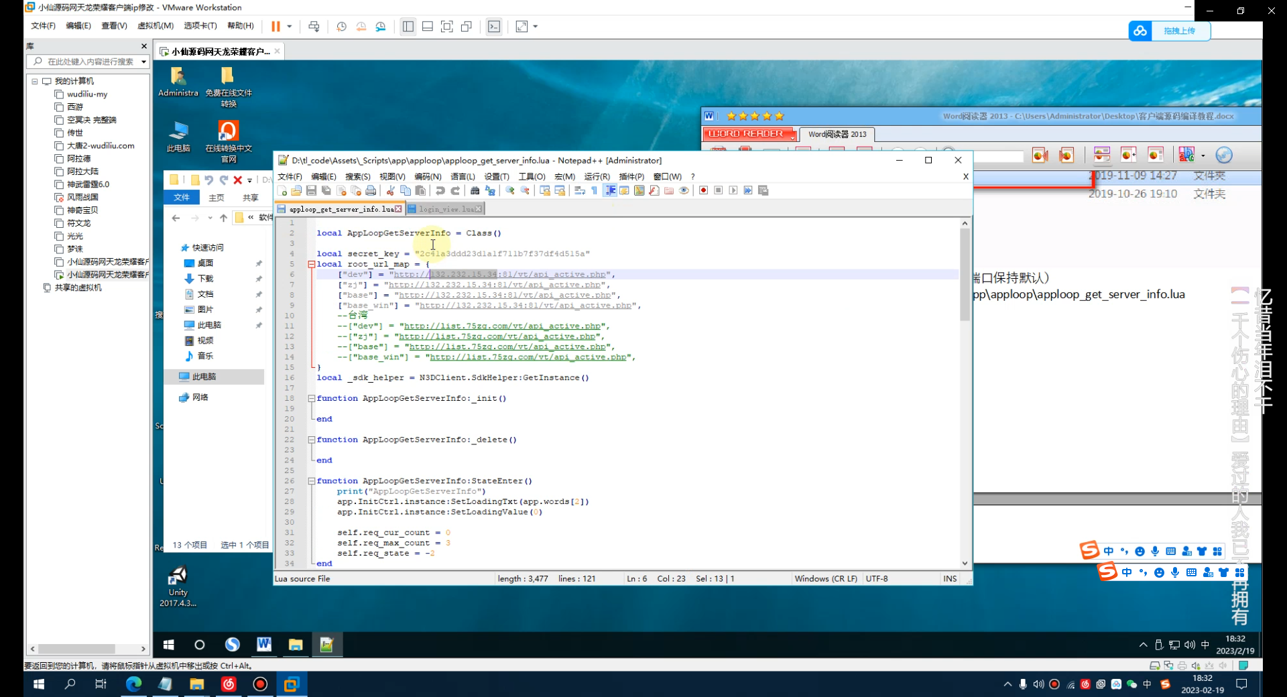Toggle the monitoring eye icon in Notepad++
The image size is (1287, 697).
tap(684, 191)
